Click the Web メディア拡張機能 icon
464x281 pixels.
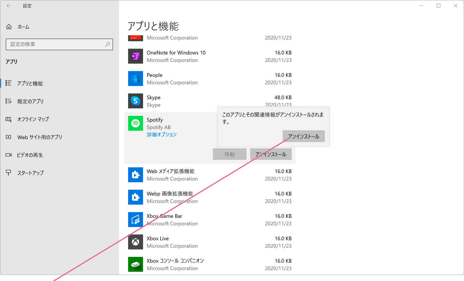click(135, 175)
